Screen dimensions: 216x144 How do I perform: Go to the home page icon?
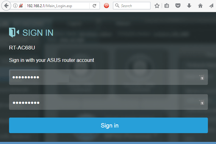[x=200, y=6]
